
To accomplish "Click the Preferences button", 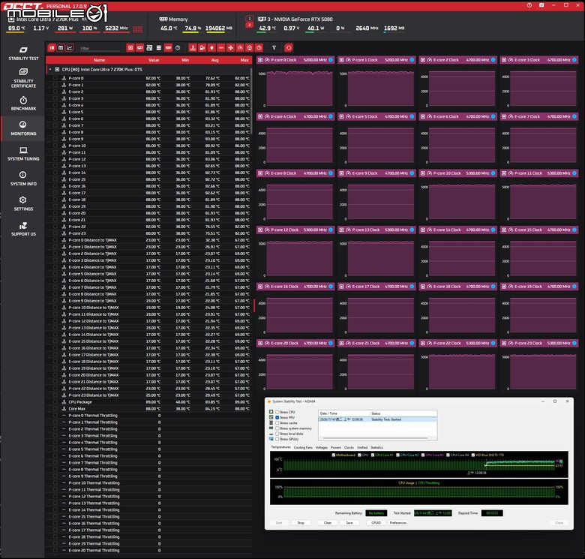I will point(398,523).
